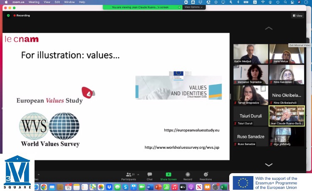This screenshot has height=191, width=312.
Task: Show more participants with the down chevron
Action: coord(269,165)
